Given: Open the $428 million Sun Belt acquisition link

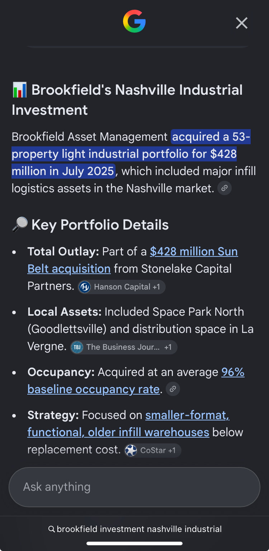Looking at the screenshot, I should click(x=133, y=260).
